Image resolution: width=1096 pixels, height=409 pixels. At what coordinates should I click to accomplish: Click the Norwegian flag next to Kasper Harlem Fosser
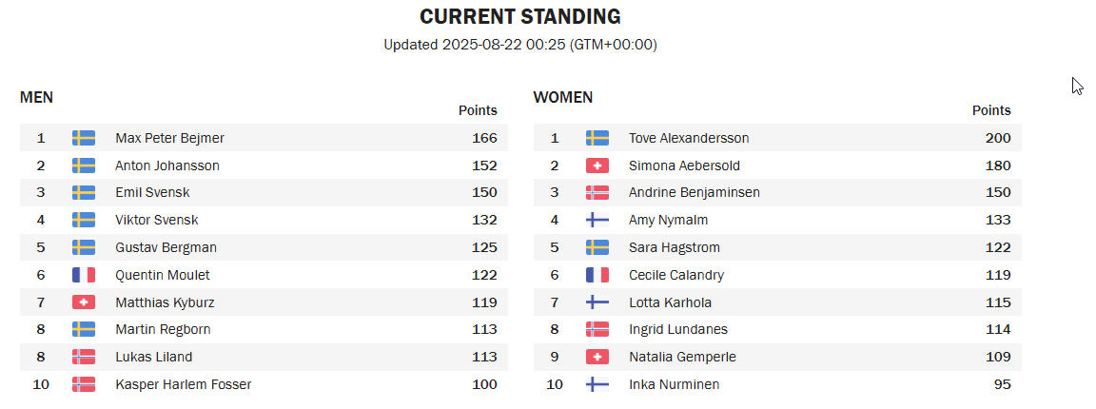click(x=83, y=384)
